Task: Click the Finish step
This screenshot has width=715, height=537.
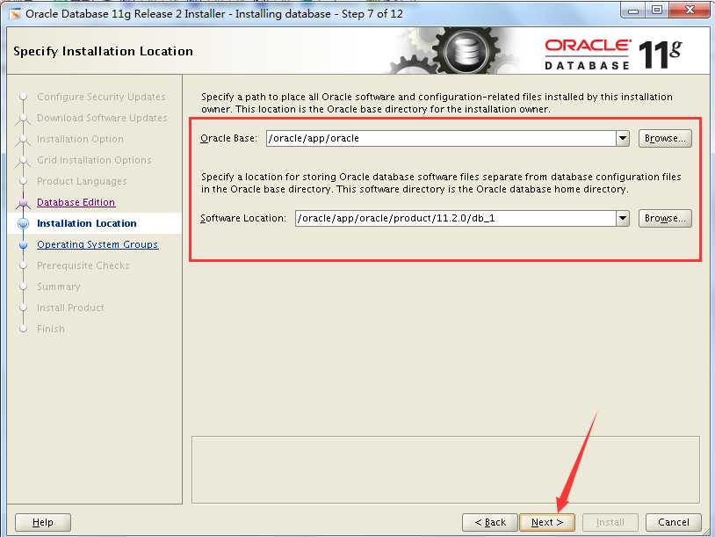Action: pos(51,329)
